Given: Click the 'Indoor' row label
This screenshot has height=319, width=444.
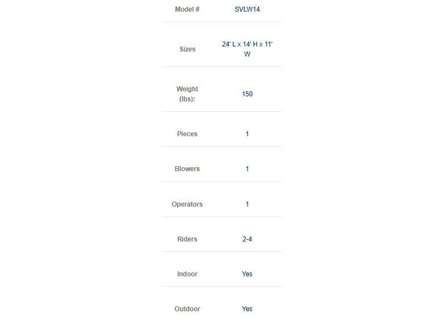Looking at the screenshot, I should (187, 274).
